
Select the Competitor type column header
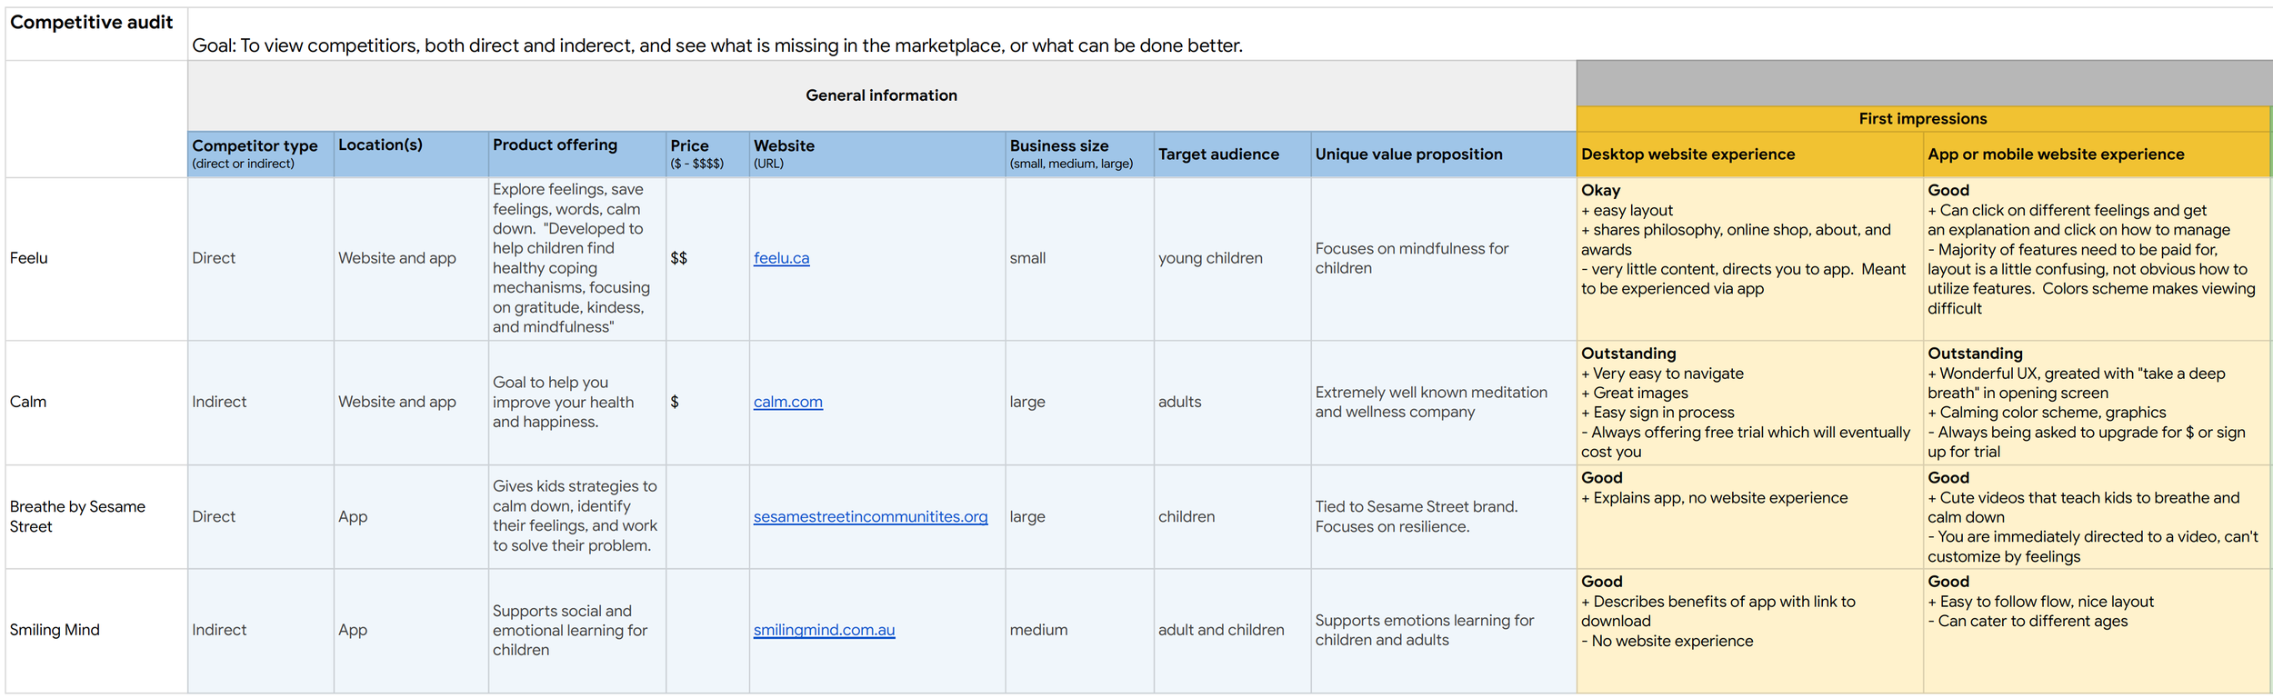coord(261,154)
